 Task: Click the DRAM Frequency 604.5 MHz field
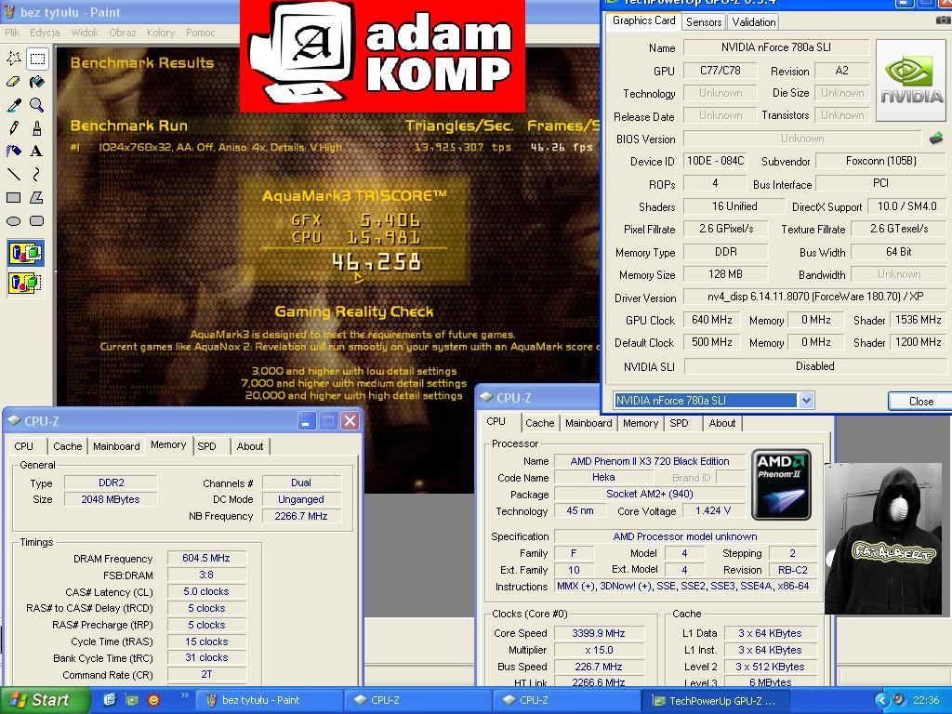(x=206, y=558)
